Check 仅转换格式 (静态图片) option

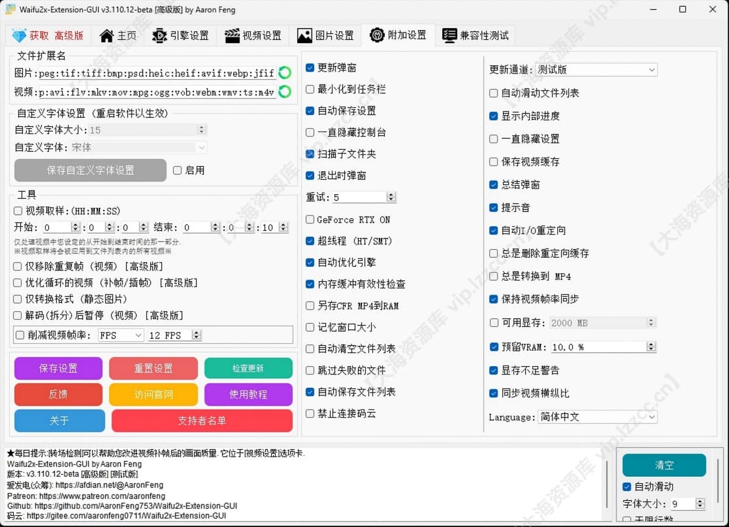[18, 299]
